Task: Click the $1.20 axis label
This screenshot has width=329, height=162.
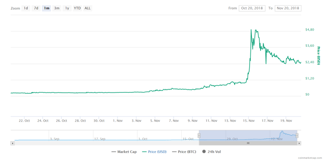Action: click(310, 78)
